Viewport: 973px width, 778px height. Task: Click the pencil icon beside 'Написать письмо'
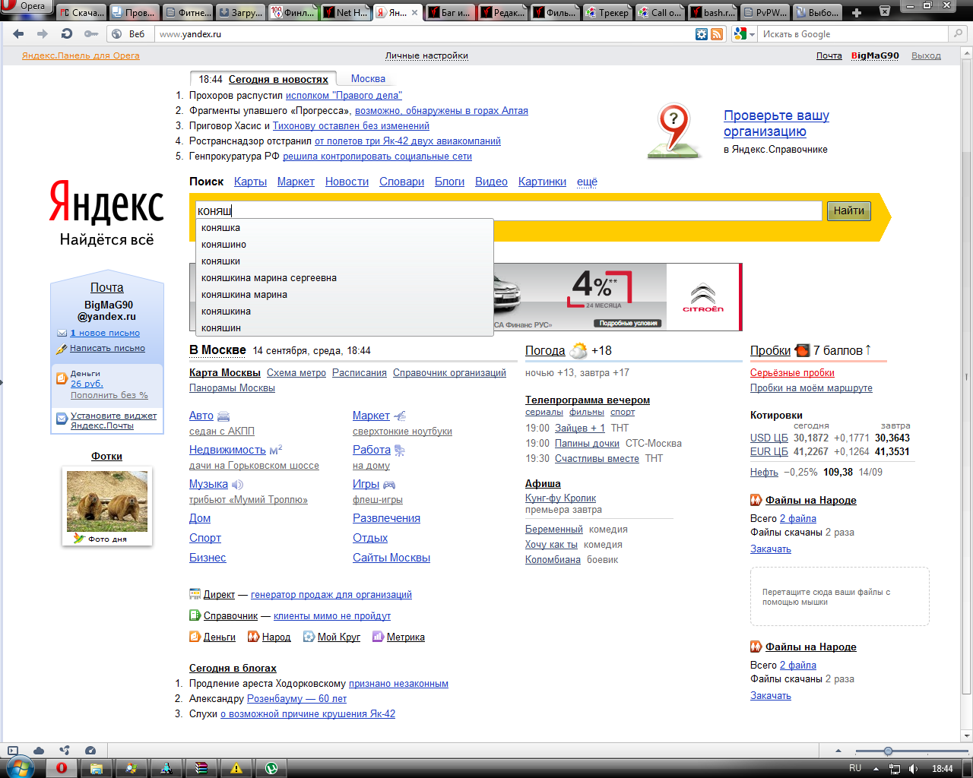pos(62,349)
